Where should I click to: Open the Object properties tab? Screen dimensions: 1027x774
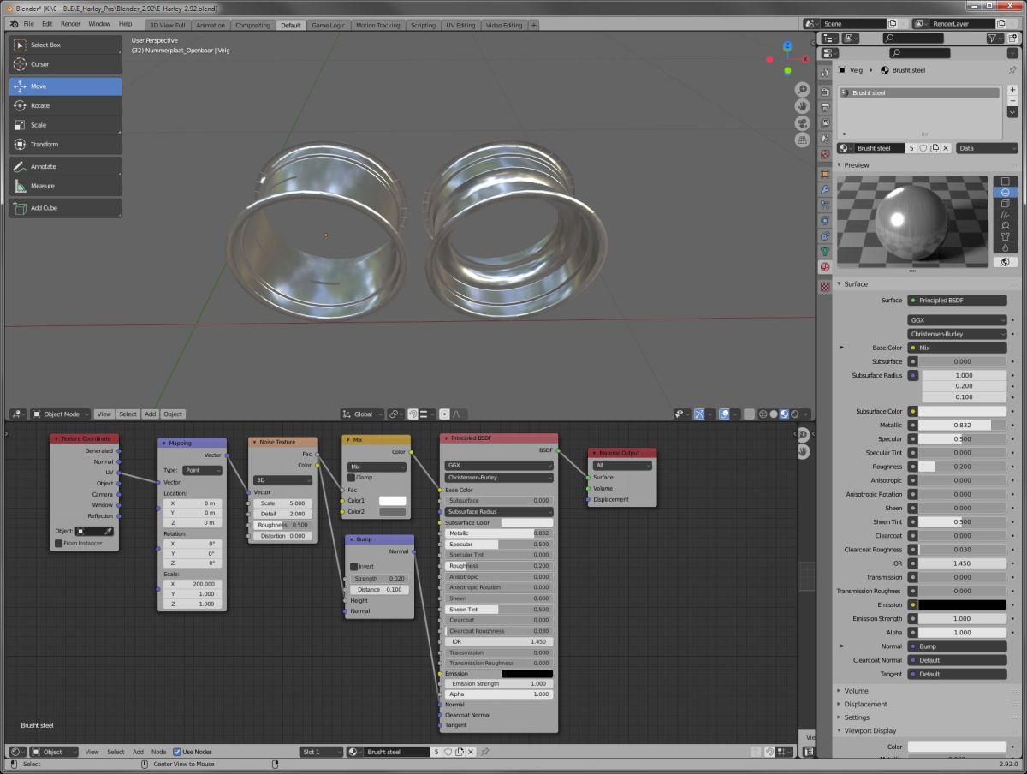[825, 173]
